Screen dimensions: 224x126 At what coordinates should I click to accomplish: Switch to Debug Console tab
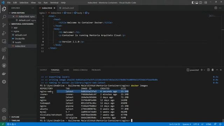tap(80, 70)
